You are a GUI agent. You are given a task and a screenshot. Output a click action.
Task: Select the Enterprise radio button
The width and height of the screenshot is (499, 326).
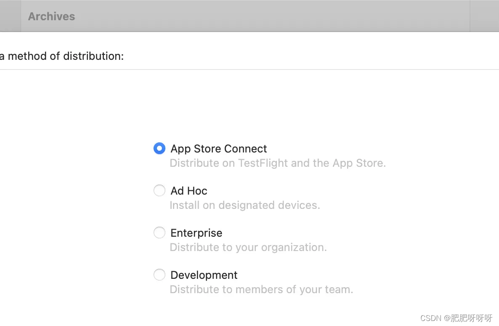[x=159, y=232]
